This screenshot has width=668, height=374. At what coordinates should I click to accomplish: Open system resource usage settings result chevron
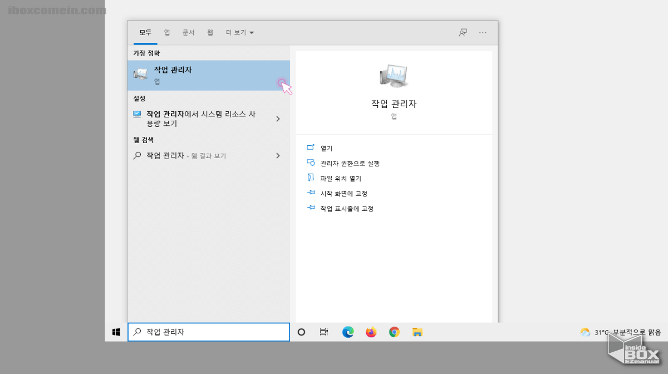(x=278, y=119)
